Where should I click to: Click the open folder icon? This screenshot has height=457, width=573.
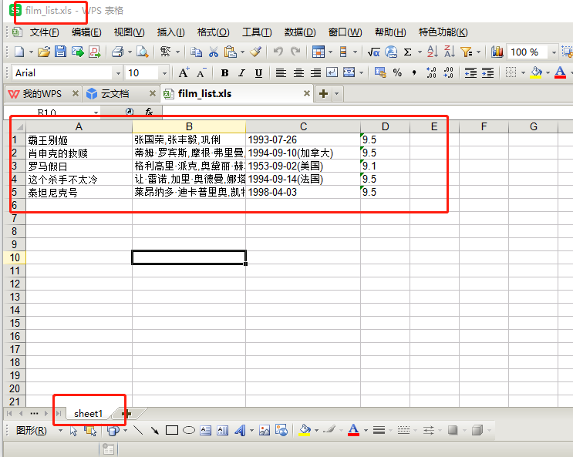pyautogui.click(x=44, y=52)
